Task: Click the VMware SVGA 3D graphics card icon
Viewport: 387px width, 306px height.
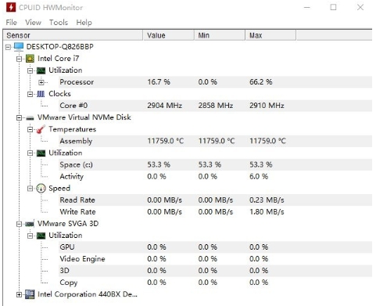Action: (30, 224)
